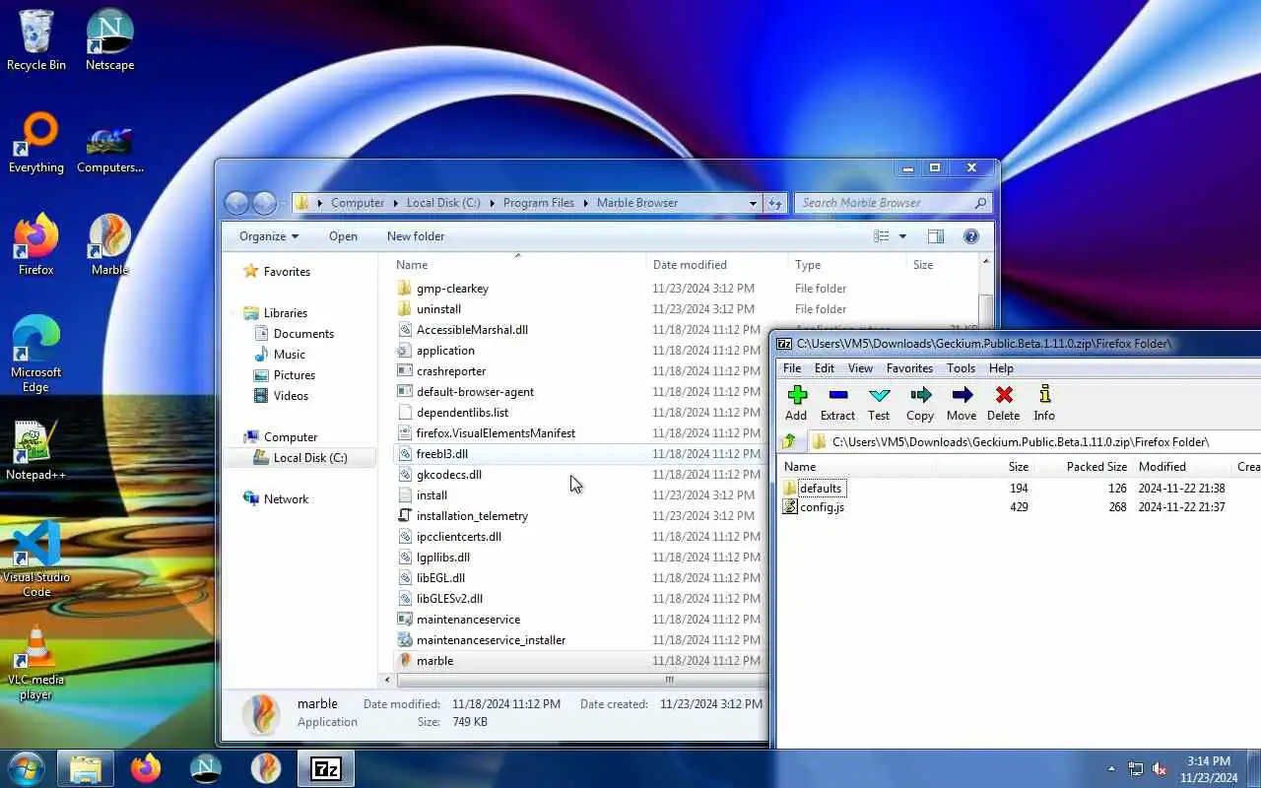Click the Search Marble Browser field
This screenshot has height=788, width=1261.
point(892,203)
